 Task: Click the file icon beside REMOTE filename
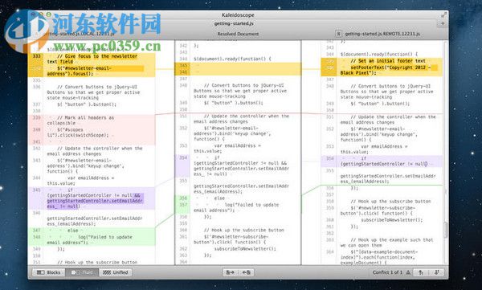tap(338, 34)
